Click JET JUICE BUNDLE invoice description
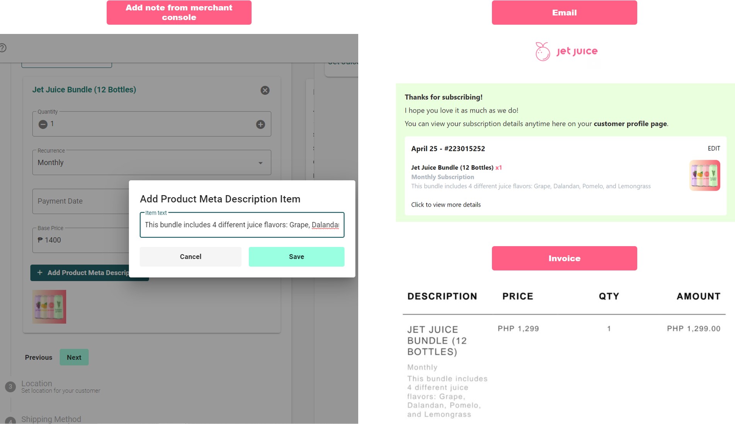The image size is (735, 424). point(437,341)
